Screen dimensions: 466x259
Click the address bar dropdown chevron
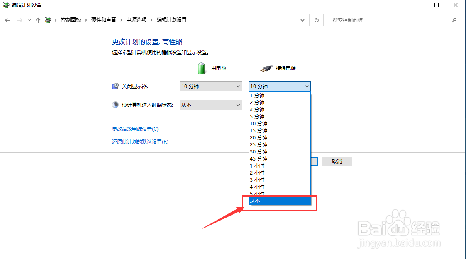tap(303, 19)
